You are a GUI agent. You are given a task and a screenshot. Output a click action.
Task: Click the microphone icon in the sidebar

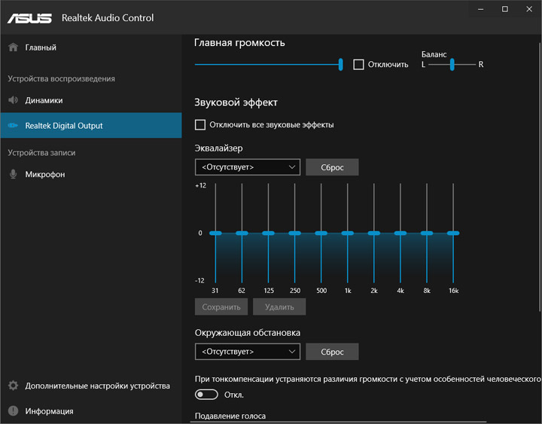[x=13, y=174]
